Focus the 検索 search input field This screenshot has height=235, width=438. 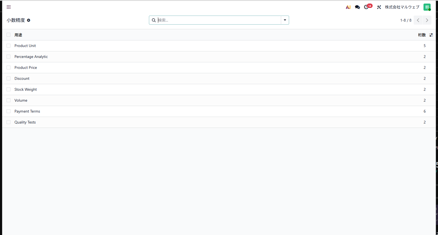(219, 20)
